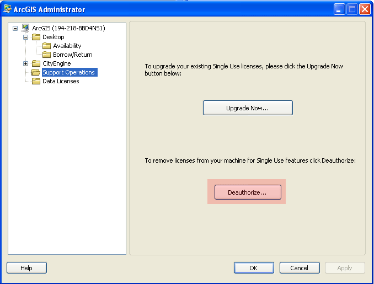Screen dimensions: 374x284
Task: Dismiss the dialog with Cancel
Action: [300, 268]
